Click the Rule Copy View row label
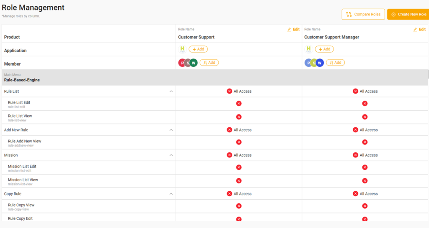The height and width of the screenshot is (228, 429). [x=21, y=205]
